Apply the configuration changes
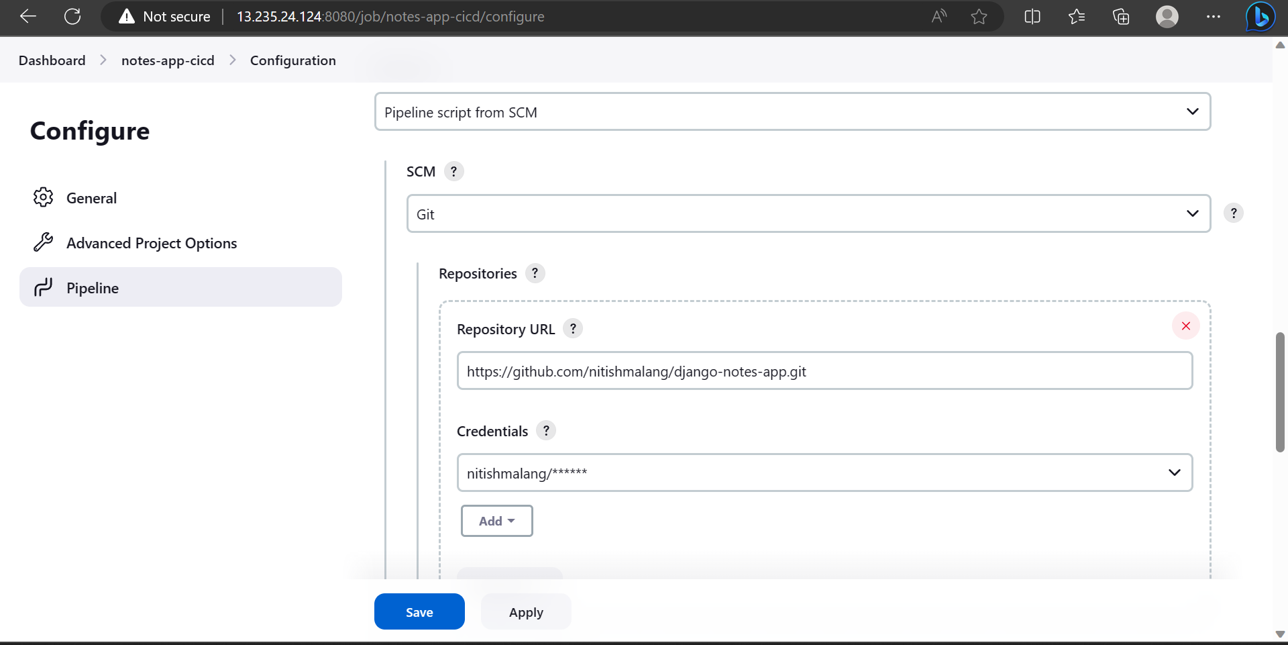Screen dimensions: 1288x645 point(526,611)
